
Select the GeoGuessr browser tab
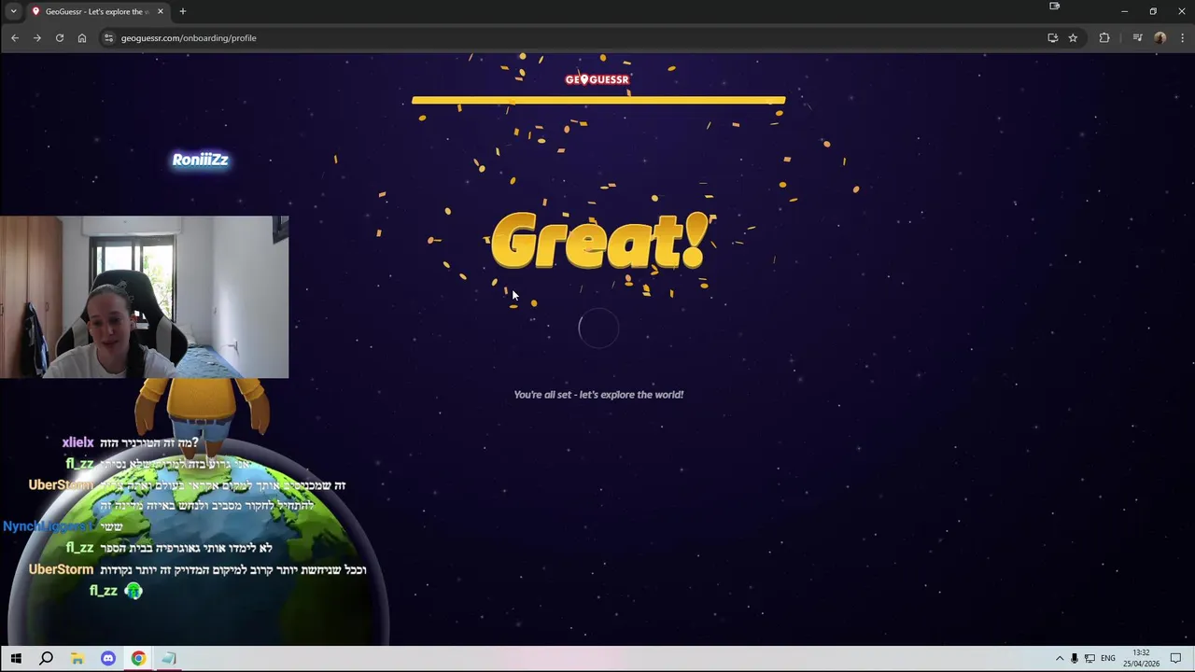pyautogui.click(x=97, y=11)
